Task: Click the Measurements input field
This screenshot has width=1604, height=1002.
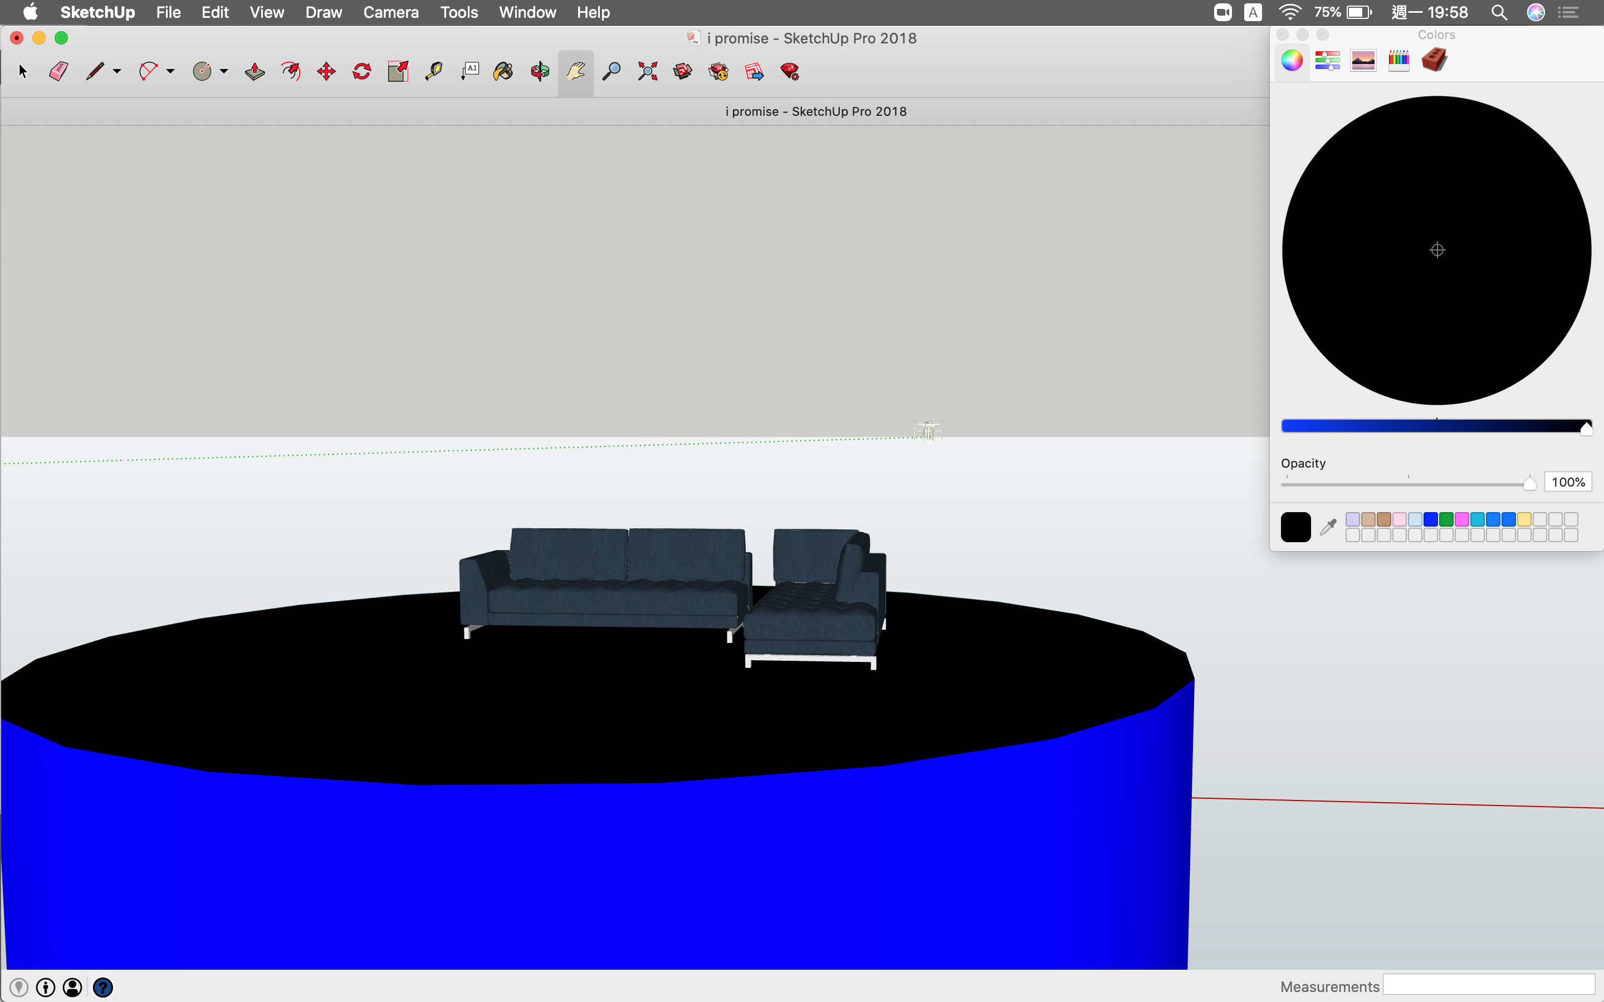Action: click(1489, 985)
